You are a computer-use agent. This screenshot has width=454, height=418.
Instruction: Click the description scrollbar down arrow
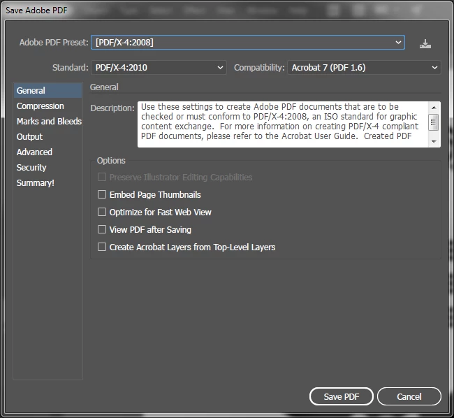(x=434, y=142)
